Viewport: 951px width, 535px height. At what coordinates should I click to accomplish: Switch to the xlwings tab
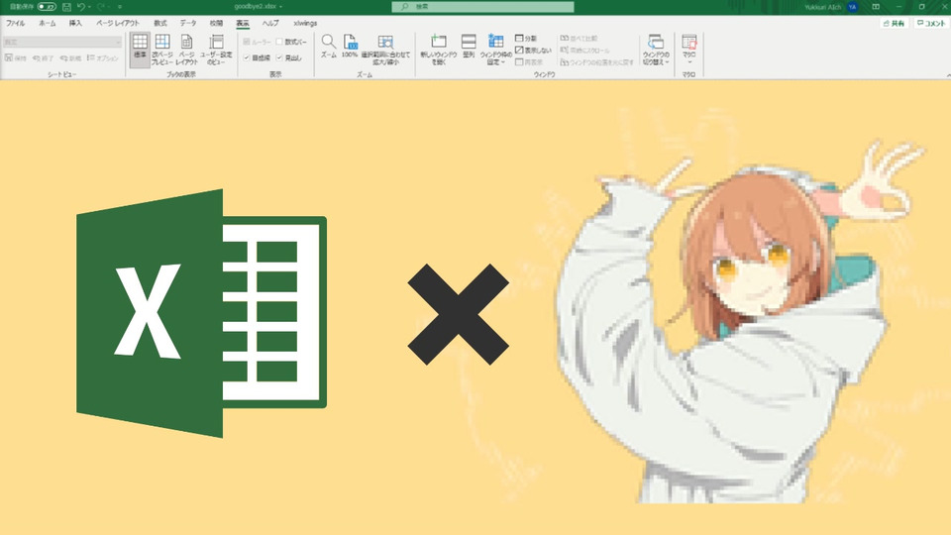(305, 23)
